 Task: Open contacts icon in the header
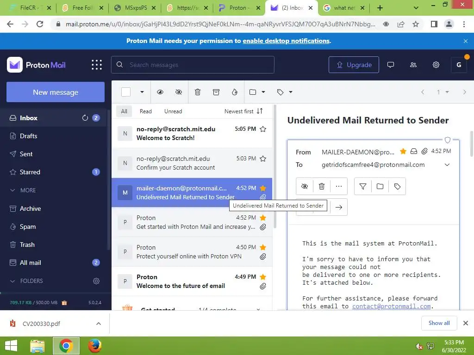[x=413, y=65]
